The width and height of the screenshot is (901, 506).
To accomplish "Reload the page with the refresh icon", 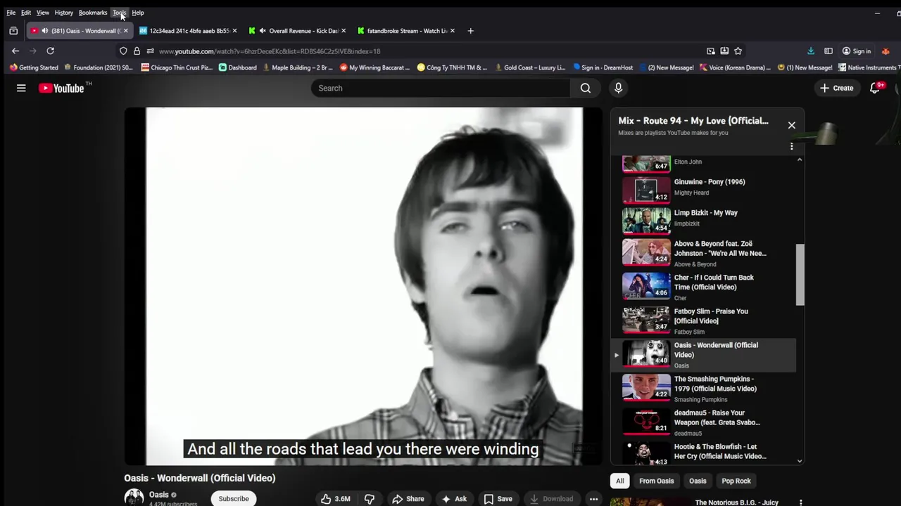I will (x=50, y=51).
